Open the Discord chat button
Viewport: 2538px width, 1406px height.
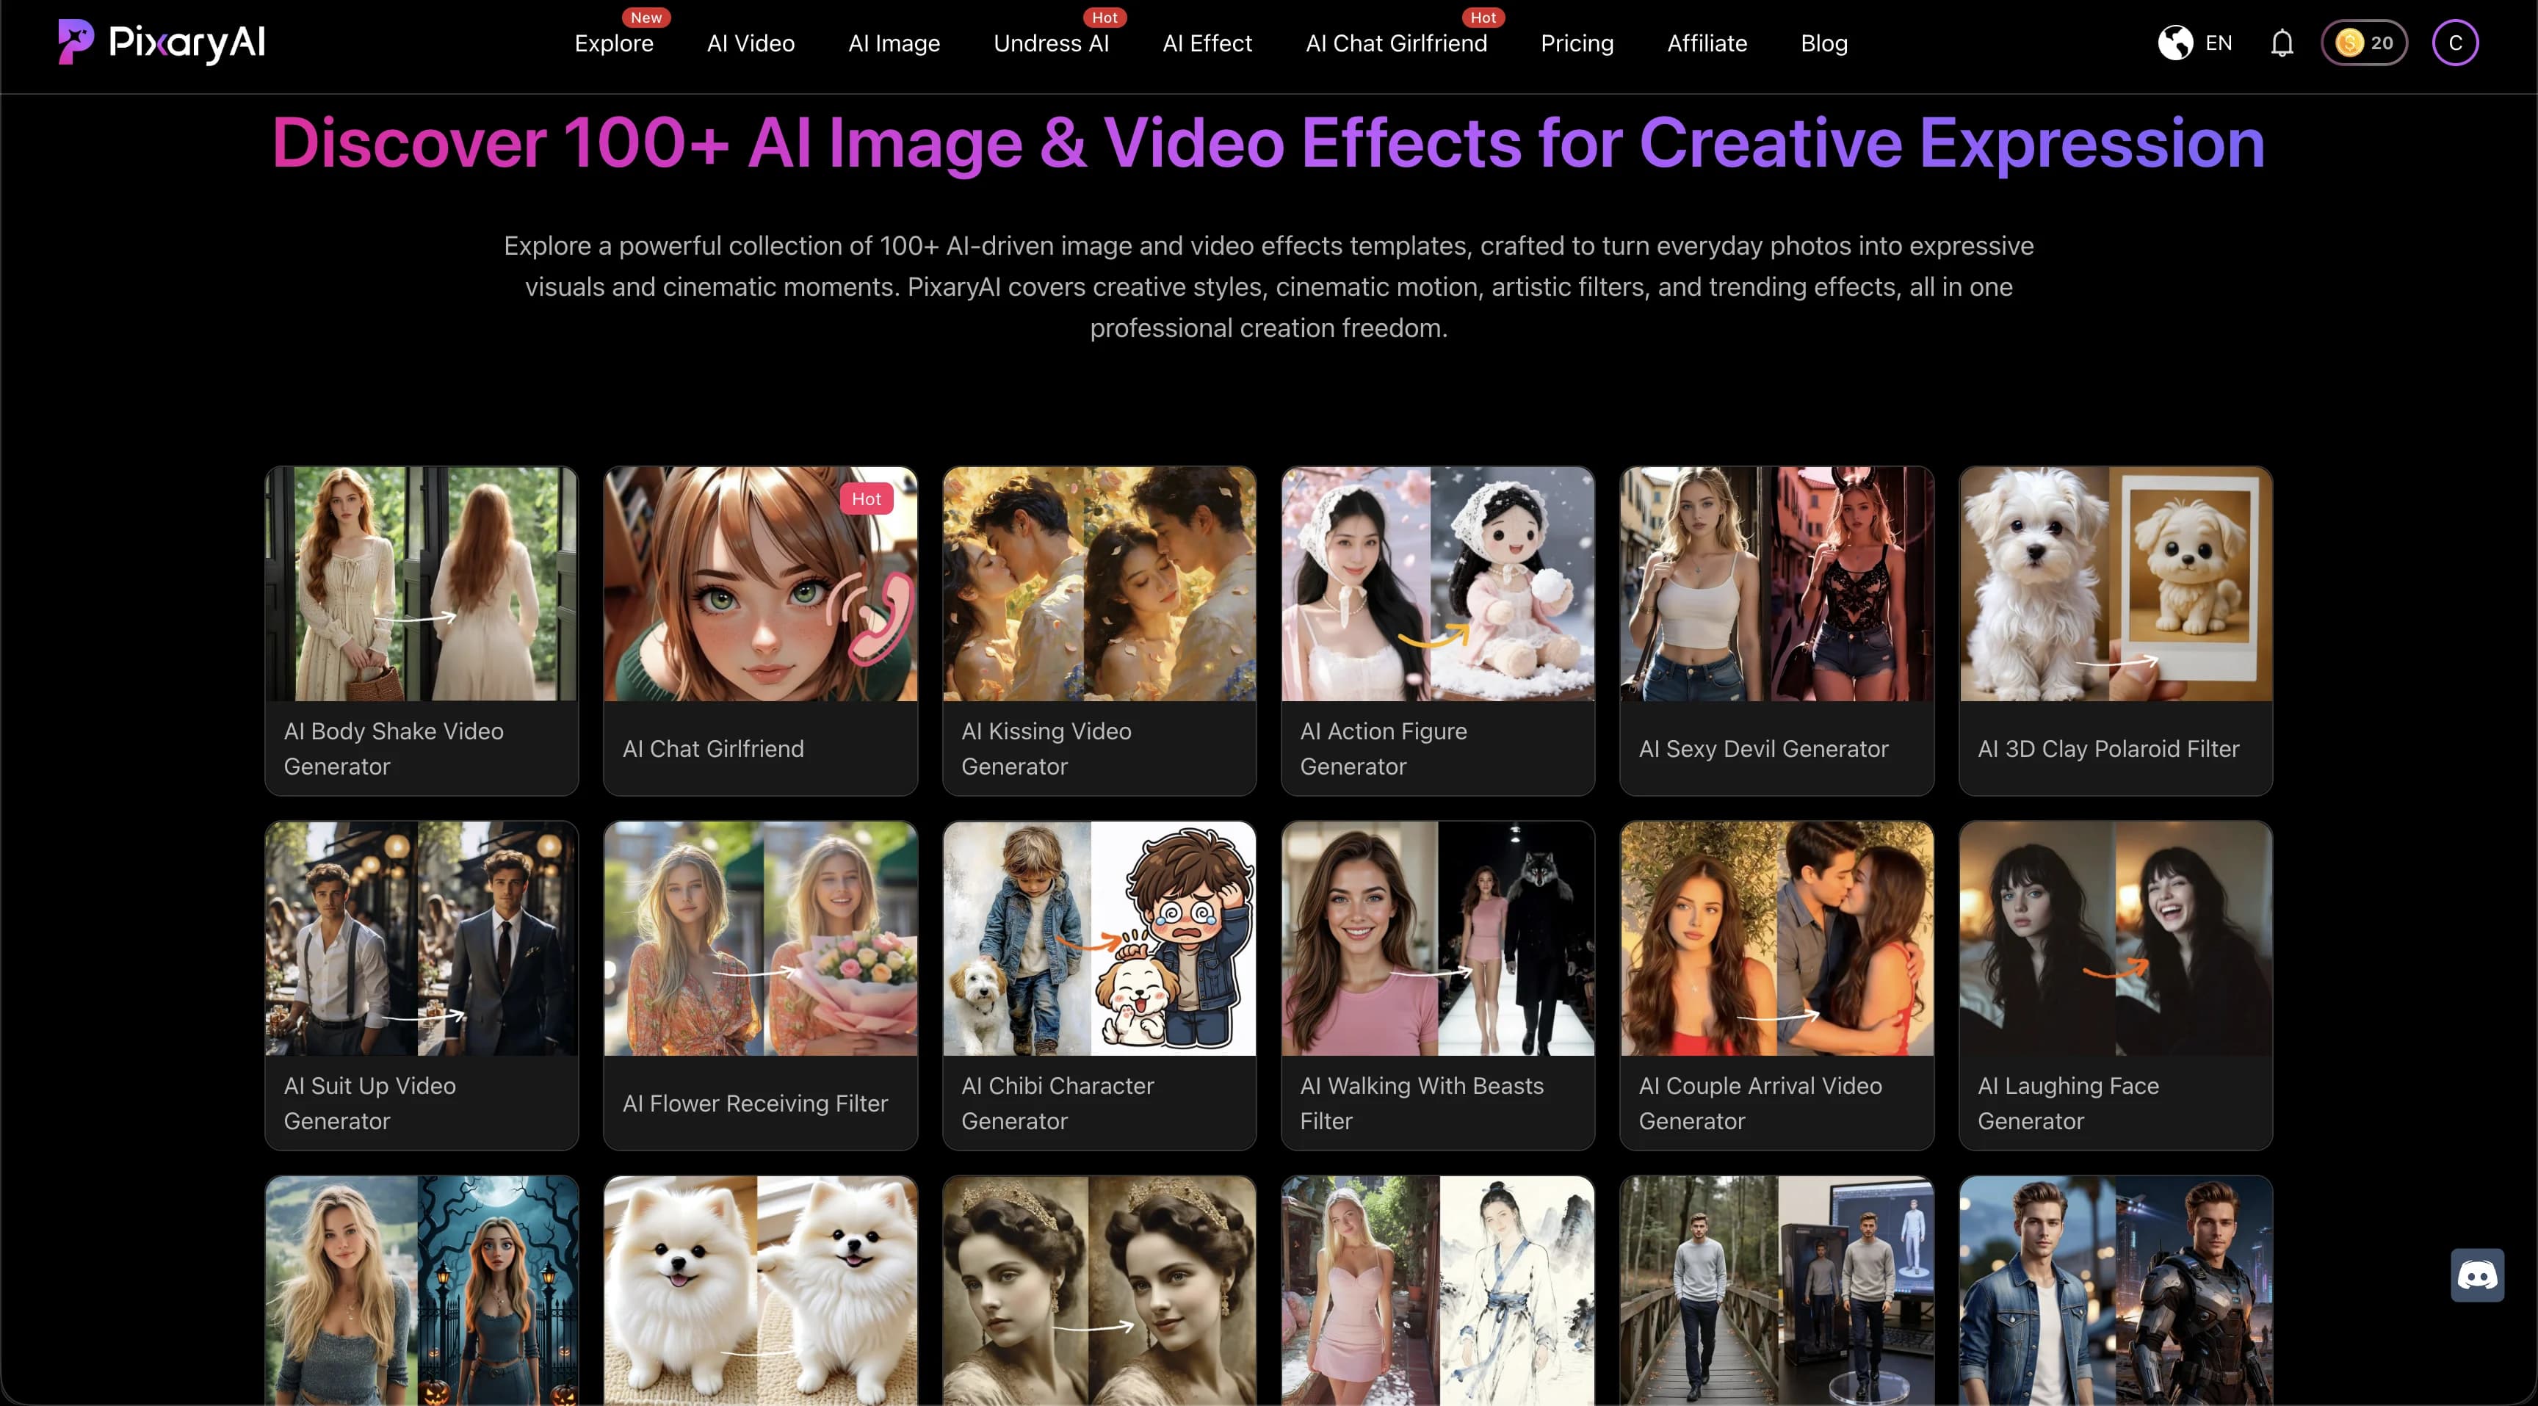click(2477, 1275)
